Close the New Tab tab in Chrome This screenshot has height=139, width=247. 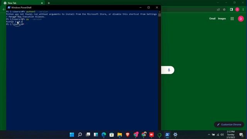(42, 3)
